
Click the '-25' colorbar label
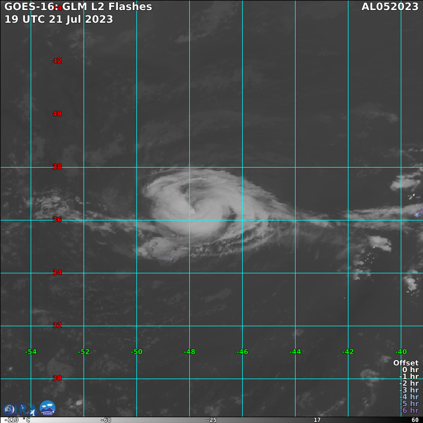[212, 420]
